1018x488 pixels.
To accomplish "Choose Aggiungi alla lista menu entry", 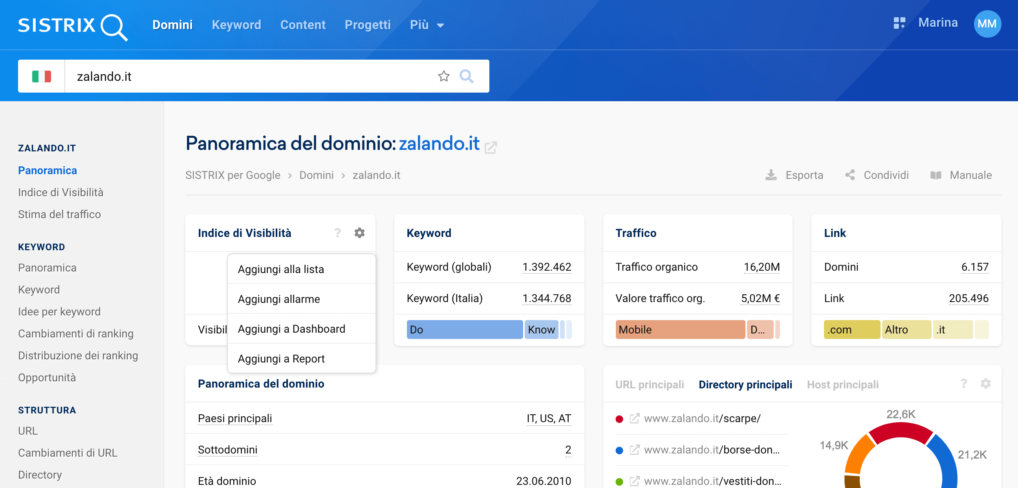I will 301,269.
